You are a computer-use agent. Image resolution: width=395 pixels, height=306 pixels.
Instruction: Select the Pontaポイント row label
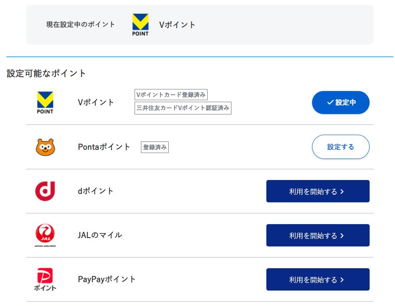(104, 147)
